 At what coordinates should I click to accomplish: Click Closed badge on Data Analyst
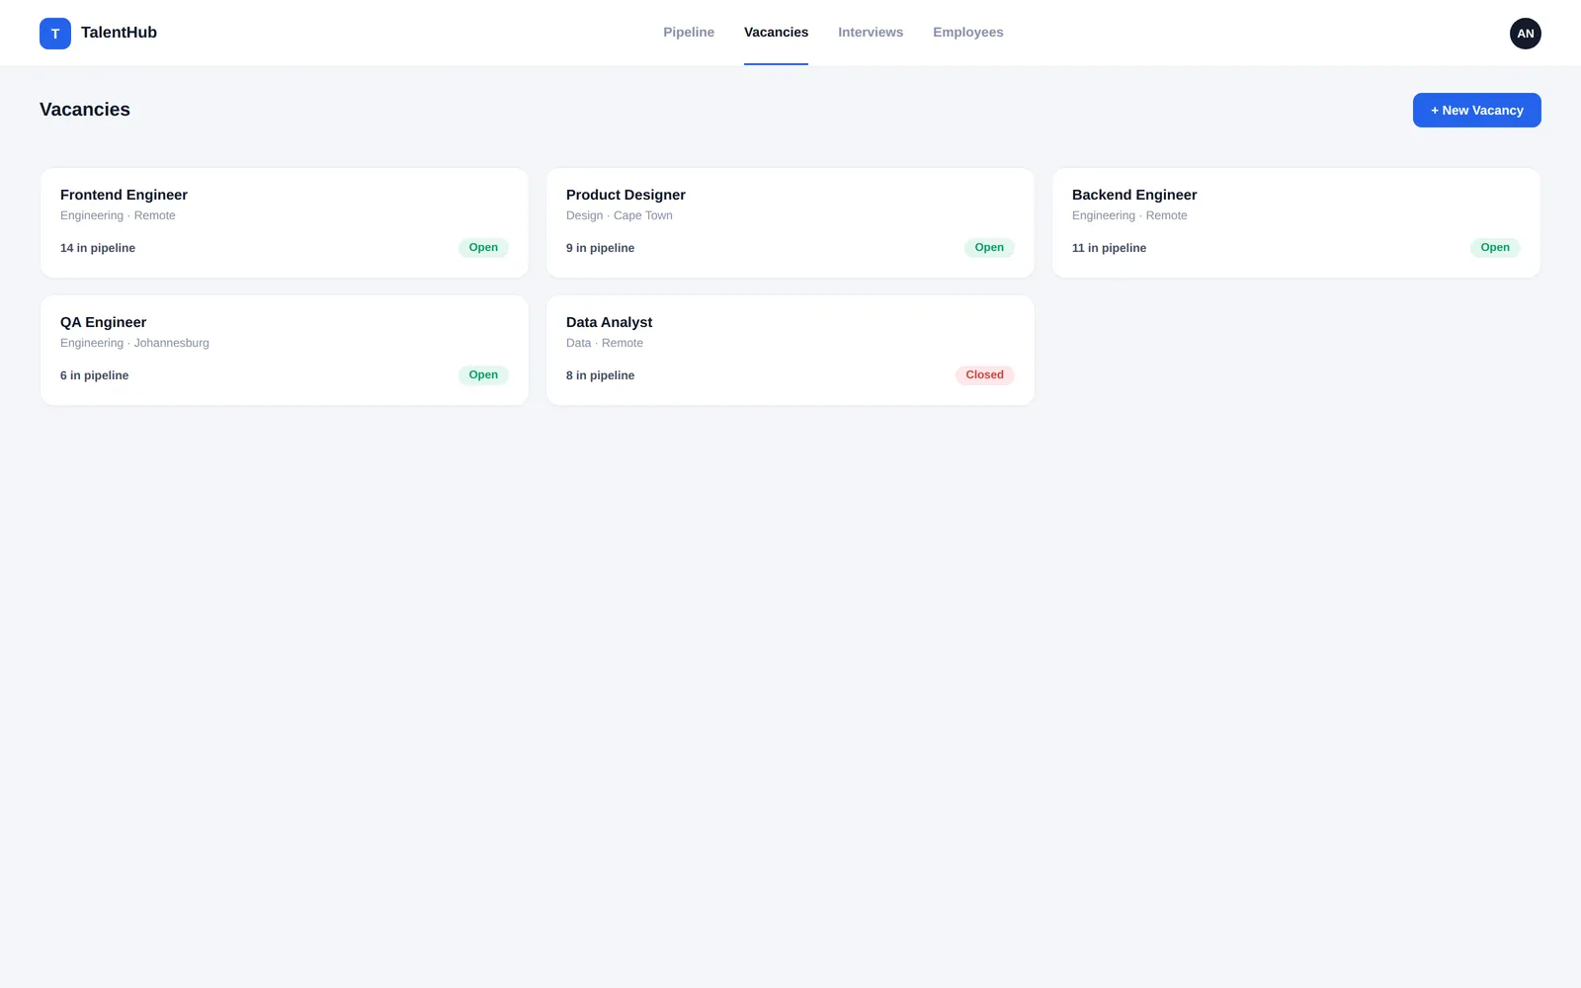point(984,375)
